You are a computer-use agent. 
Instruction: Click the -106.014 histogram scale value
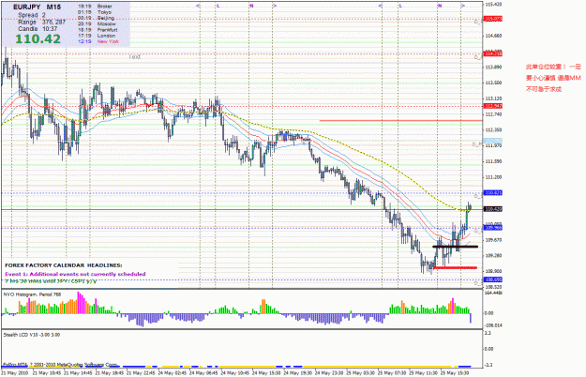494,325
